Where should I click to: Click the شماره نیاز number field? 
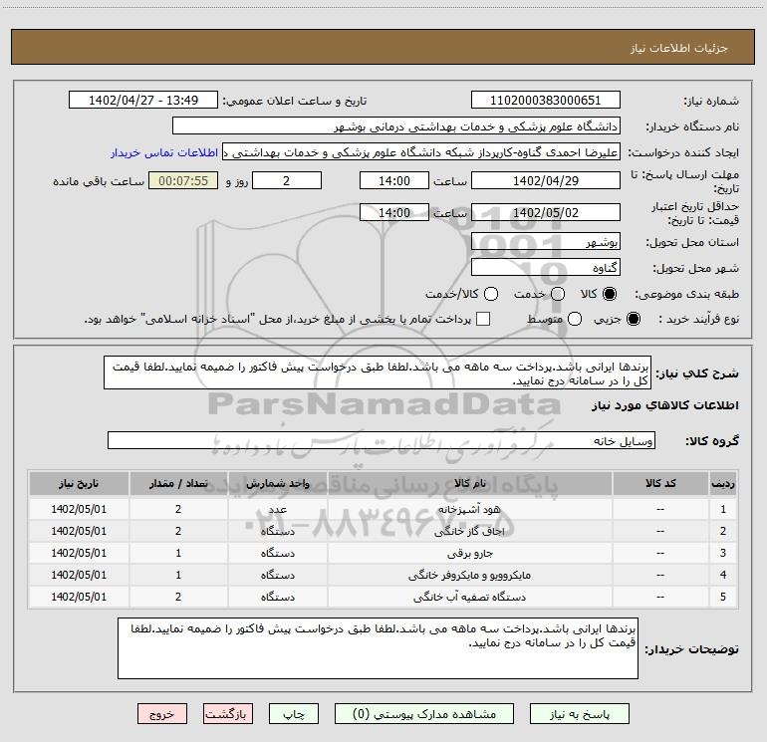(545, 101)
